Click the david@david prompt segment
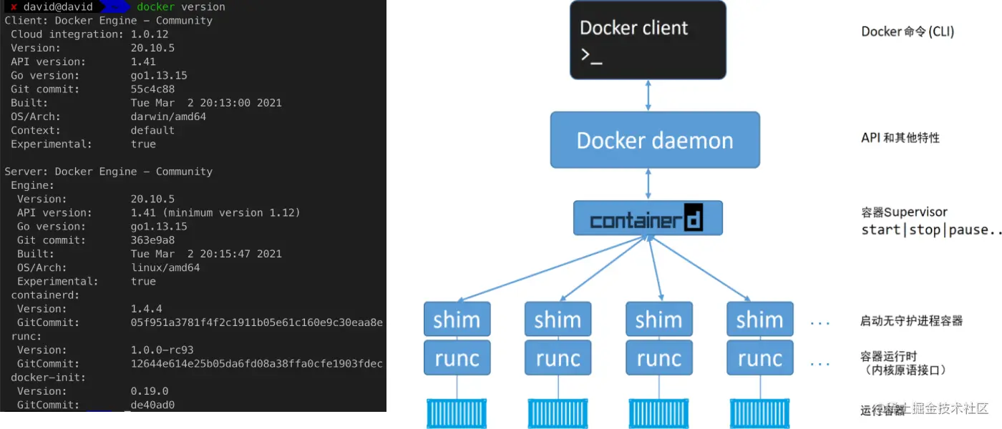Viewport: 1002px width, 429px height. (x=58, y=6)
